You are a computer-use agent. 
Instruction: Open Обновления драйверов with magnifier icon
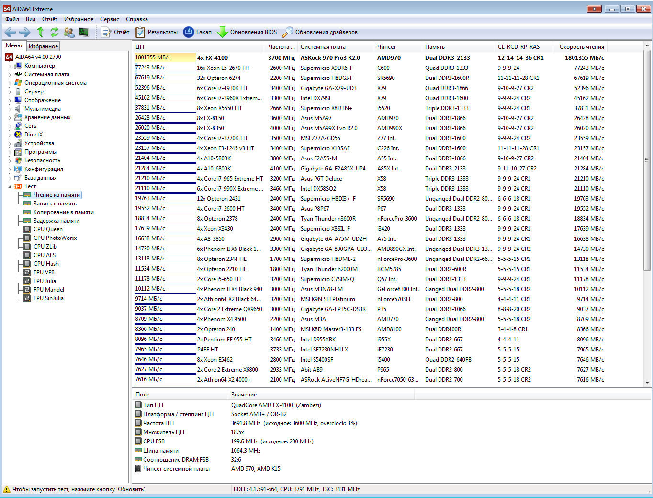[288, 32]
